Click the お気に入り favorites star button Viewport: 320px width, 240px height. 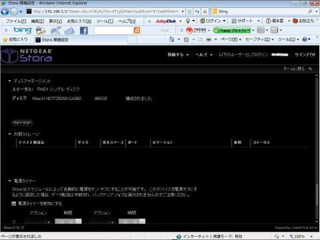point(15,39)
